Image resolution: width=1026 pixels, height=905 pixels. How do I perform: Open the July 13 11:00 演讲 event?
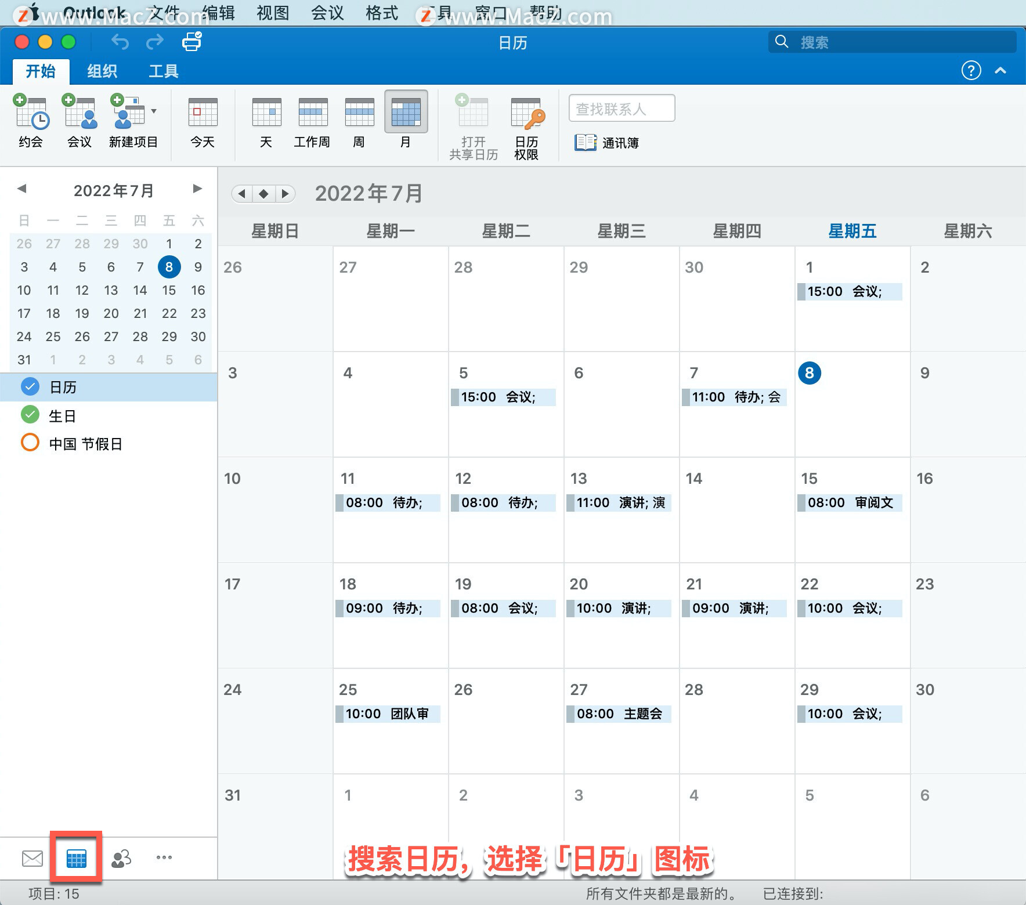click(619, 502)
